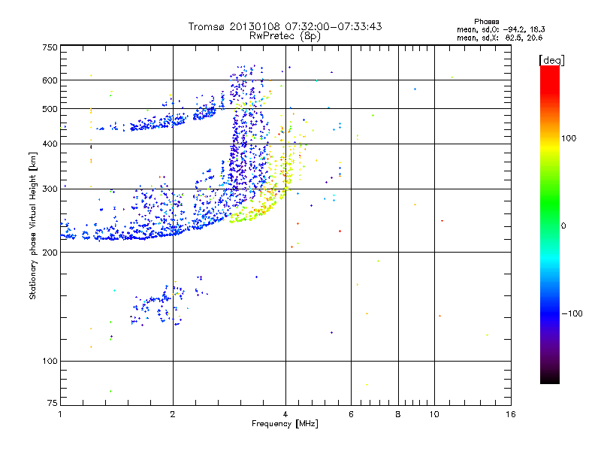Select the "mean, sd,O: -94.2, 18.3" line

coord(500,29)
